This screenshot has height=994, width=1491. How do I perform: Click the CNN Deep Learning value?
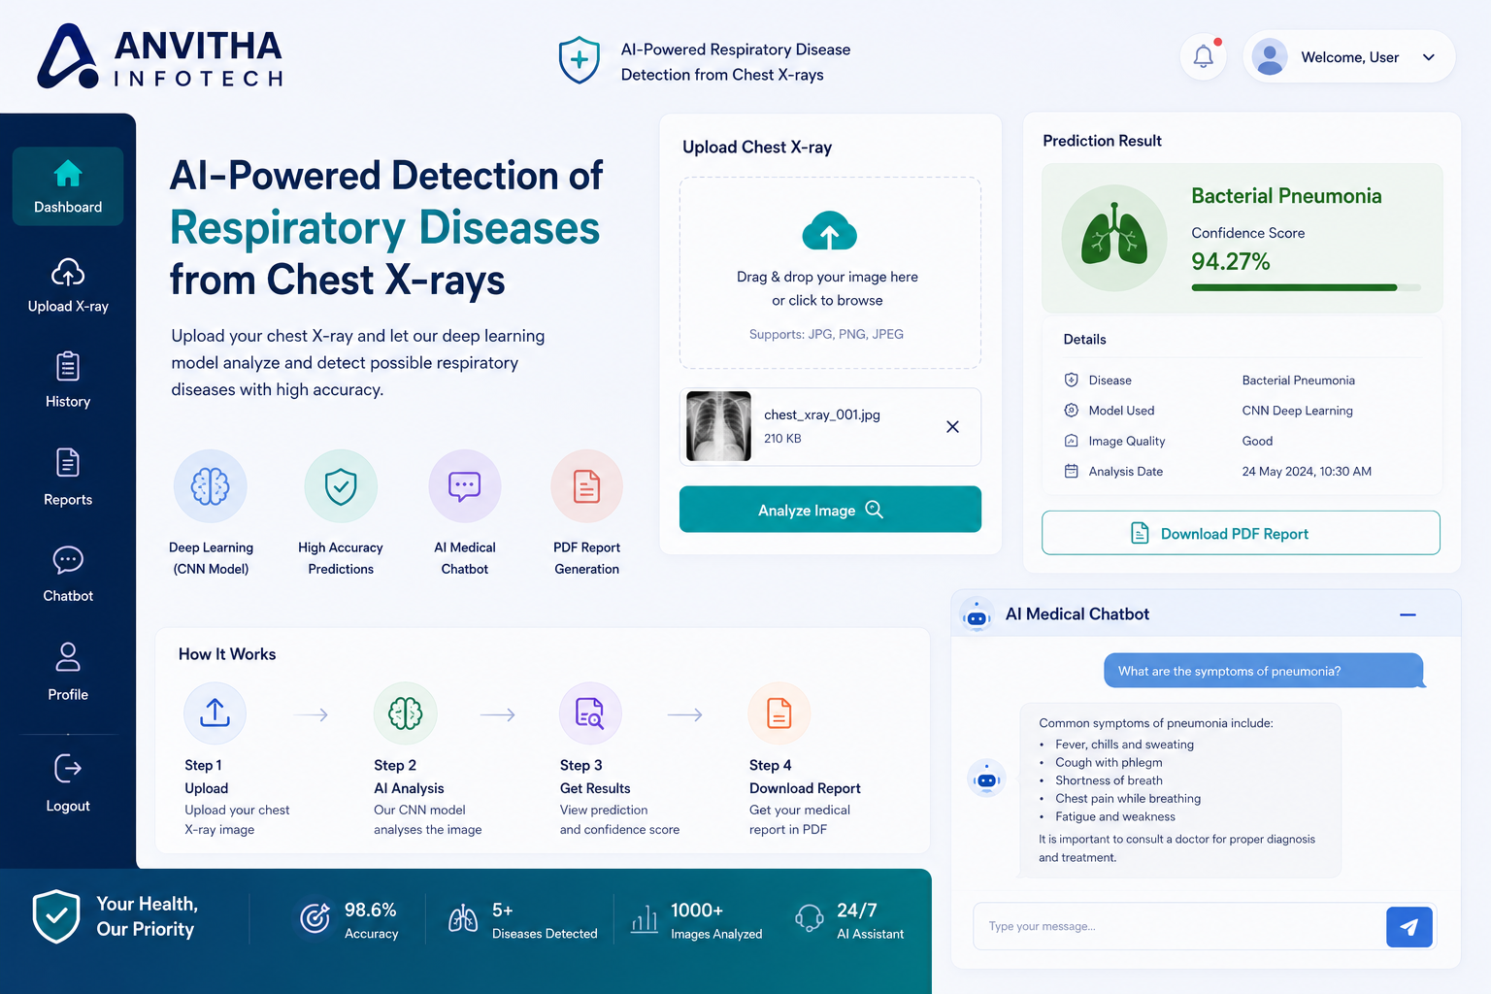click(1297, 411)
